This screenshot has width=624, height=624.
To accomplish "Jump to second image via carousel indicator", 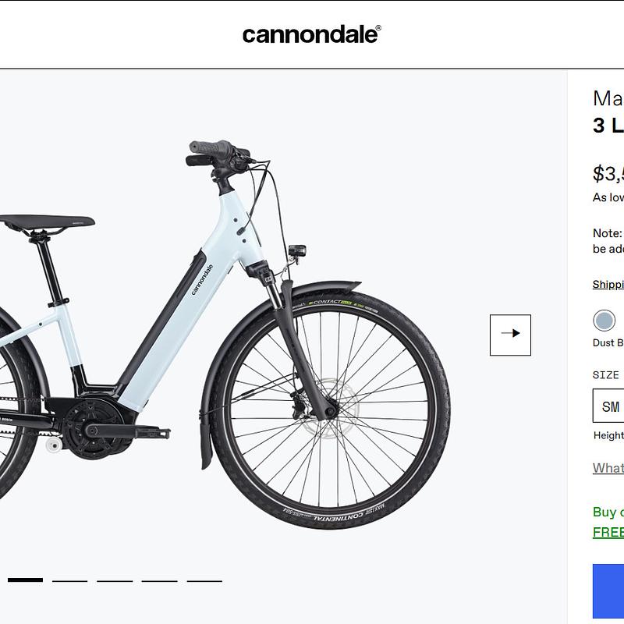I will coord(70,581).
